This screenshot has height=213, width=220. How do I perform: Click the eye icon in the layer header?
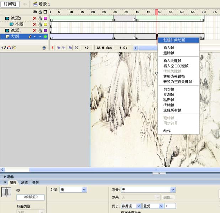(x=35, y=12)
